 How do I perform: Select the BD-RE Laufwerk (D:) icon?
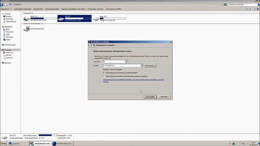click(26, 29)
